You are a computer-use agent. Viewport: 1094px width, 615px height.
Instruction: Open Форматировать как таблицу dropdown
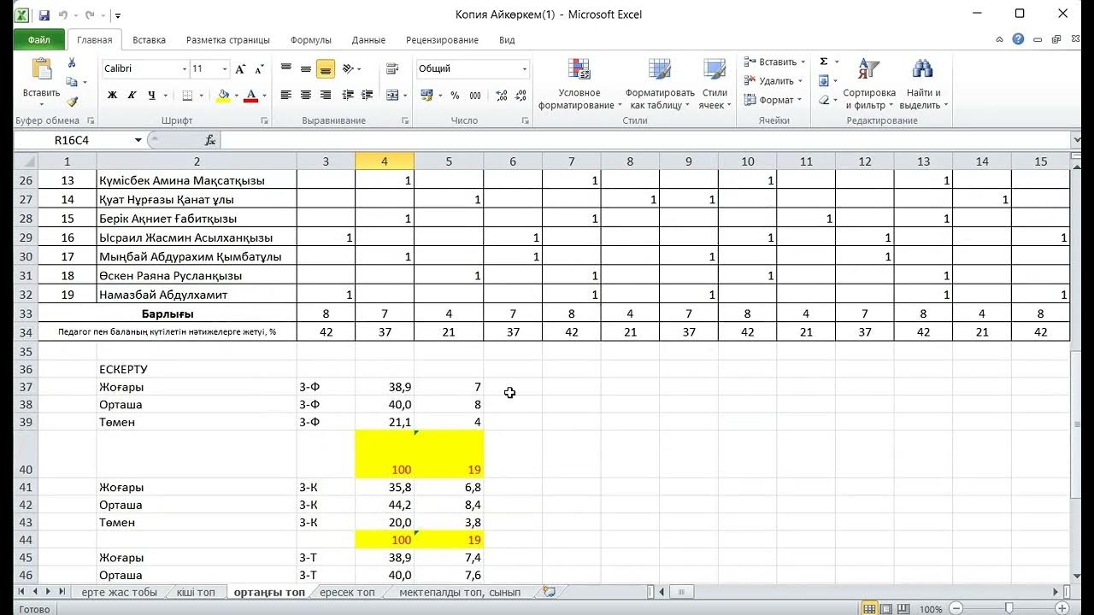[660, 84]
